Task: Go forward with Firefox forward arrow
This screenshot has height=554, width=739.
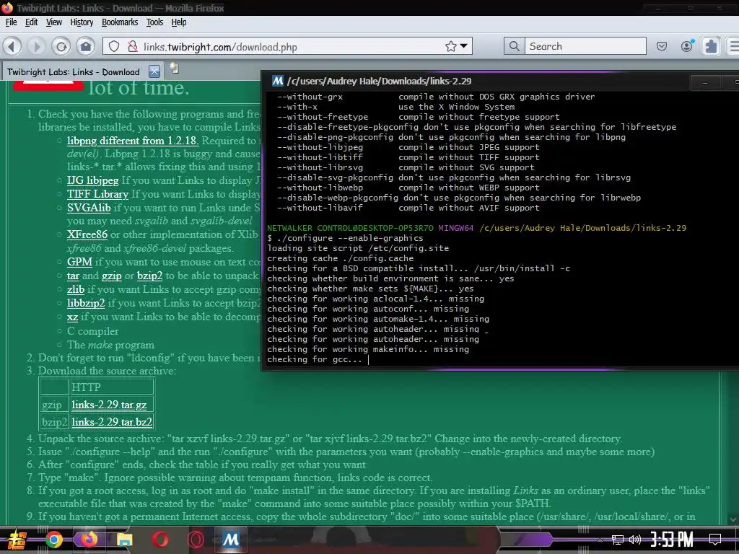Action: [36, 46]
